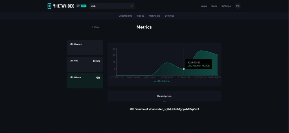Click the URL Volume 7.62 GB tooltip value

pos(198,66)
